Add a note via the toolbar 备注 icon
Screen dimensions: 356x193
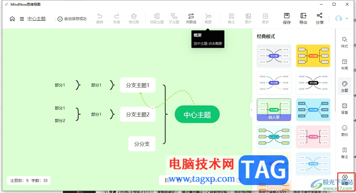(231, 19)
